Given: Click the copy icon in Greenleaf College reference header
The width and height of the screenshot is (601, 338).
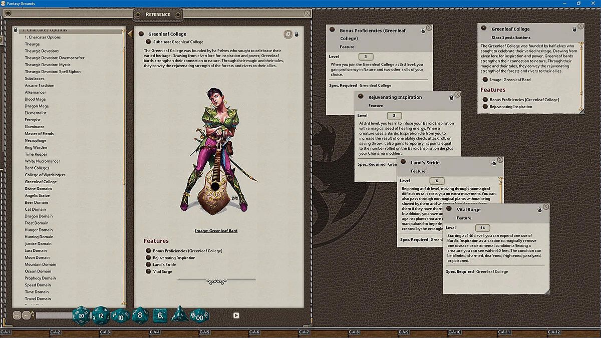Looking at the screenshot, I should point(288,34).
